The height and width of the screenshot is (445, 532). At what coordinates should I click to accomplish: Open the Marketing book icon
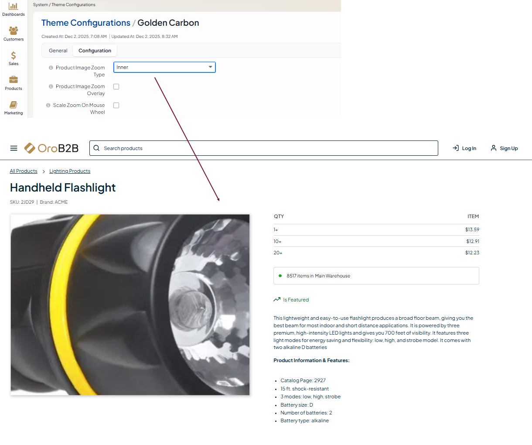(x=14, y=105)
